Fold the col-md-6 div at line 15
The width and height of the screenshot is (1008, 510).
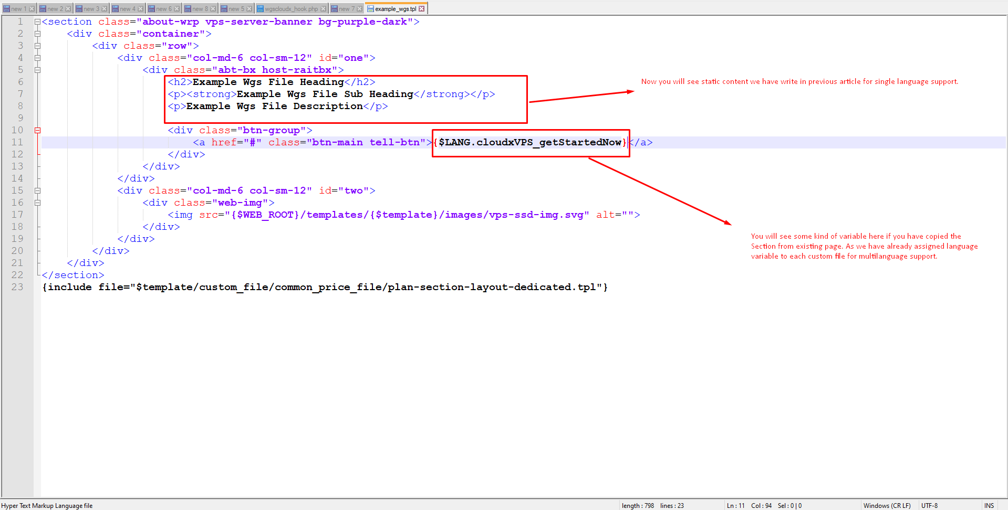37,191
